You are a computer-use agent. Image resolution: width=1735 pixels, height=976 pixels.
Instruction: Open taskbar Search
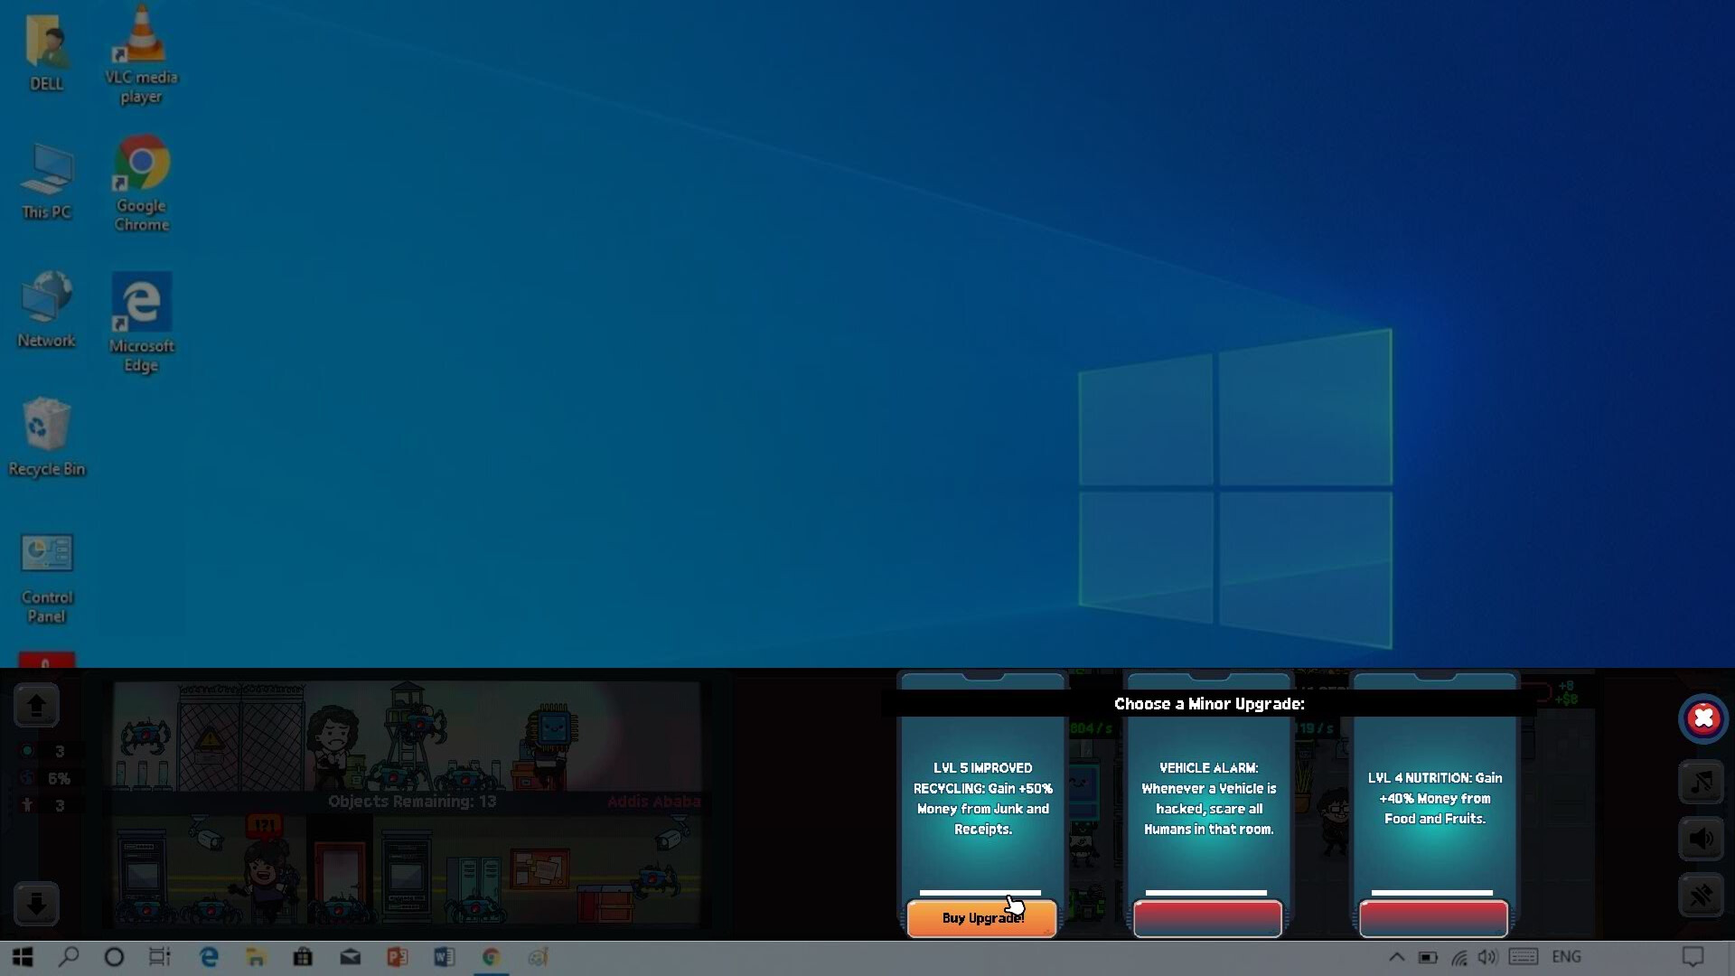pos(70,957)
